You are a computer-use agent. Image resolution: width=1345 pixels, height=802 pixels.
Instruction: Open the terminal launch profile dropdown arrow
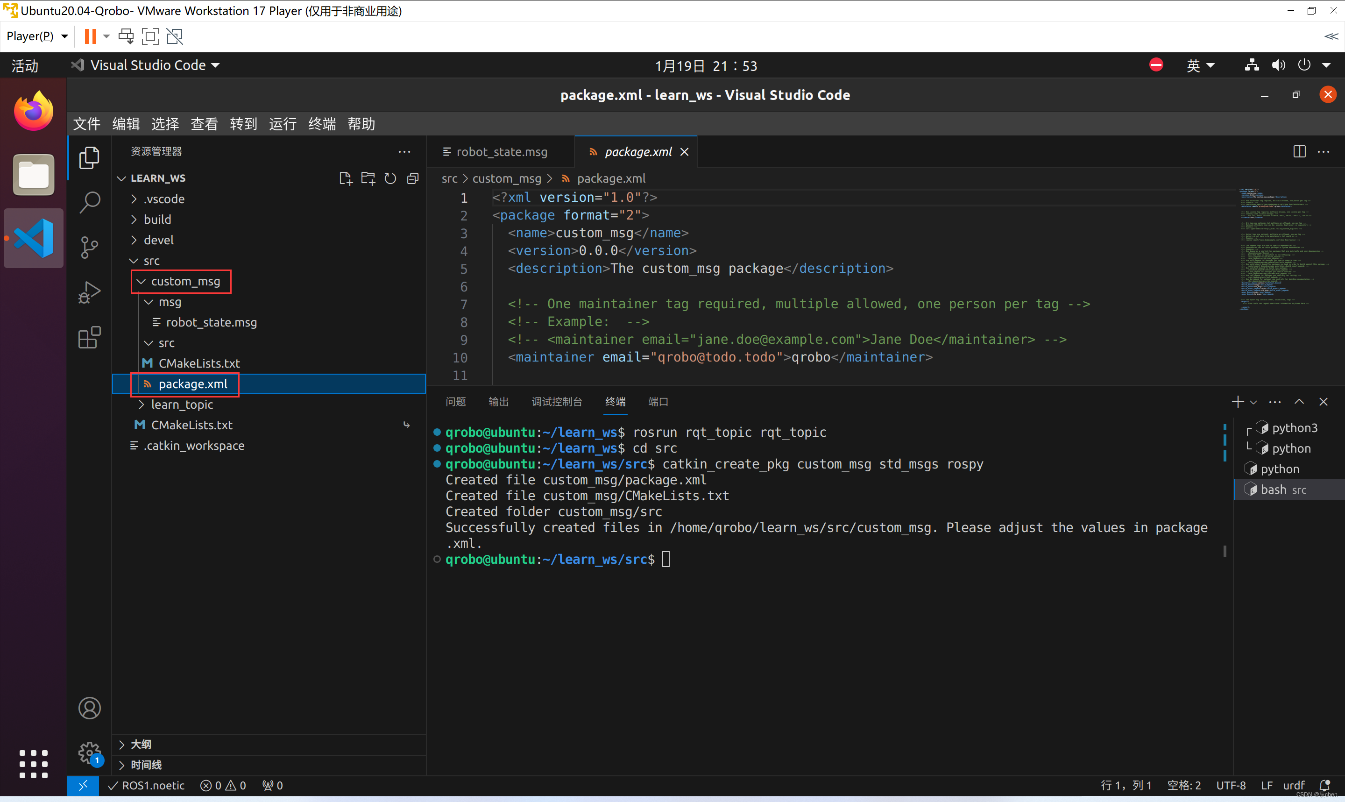pyautogui.click(x=1253, y=402)
